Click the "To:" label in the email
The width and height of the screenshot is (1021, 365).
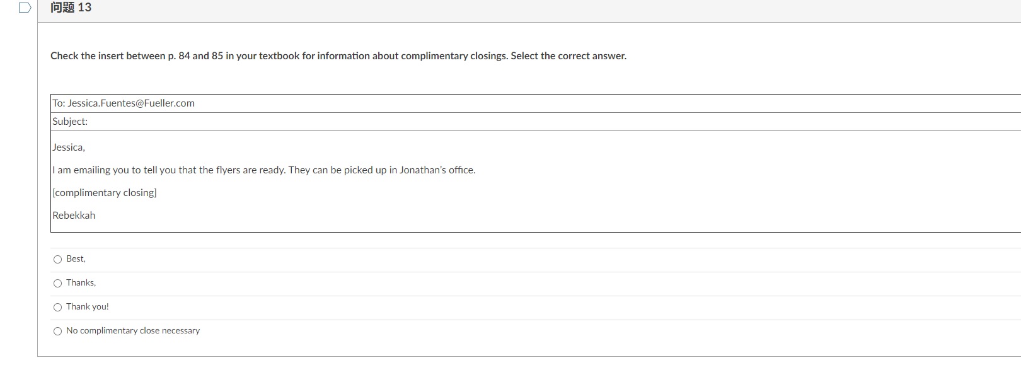[59, 103]
